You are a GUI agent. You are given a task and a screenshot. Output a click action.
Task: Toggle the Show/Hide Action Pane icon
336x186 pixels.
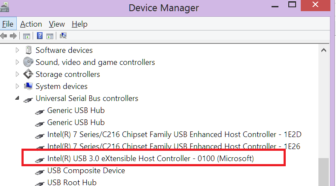click(49, 36)
